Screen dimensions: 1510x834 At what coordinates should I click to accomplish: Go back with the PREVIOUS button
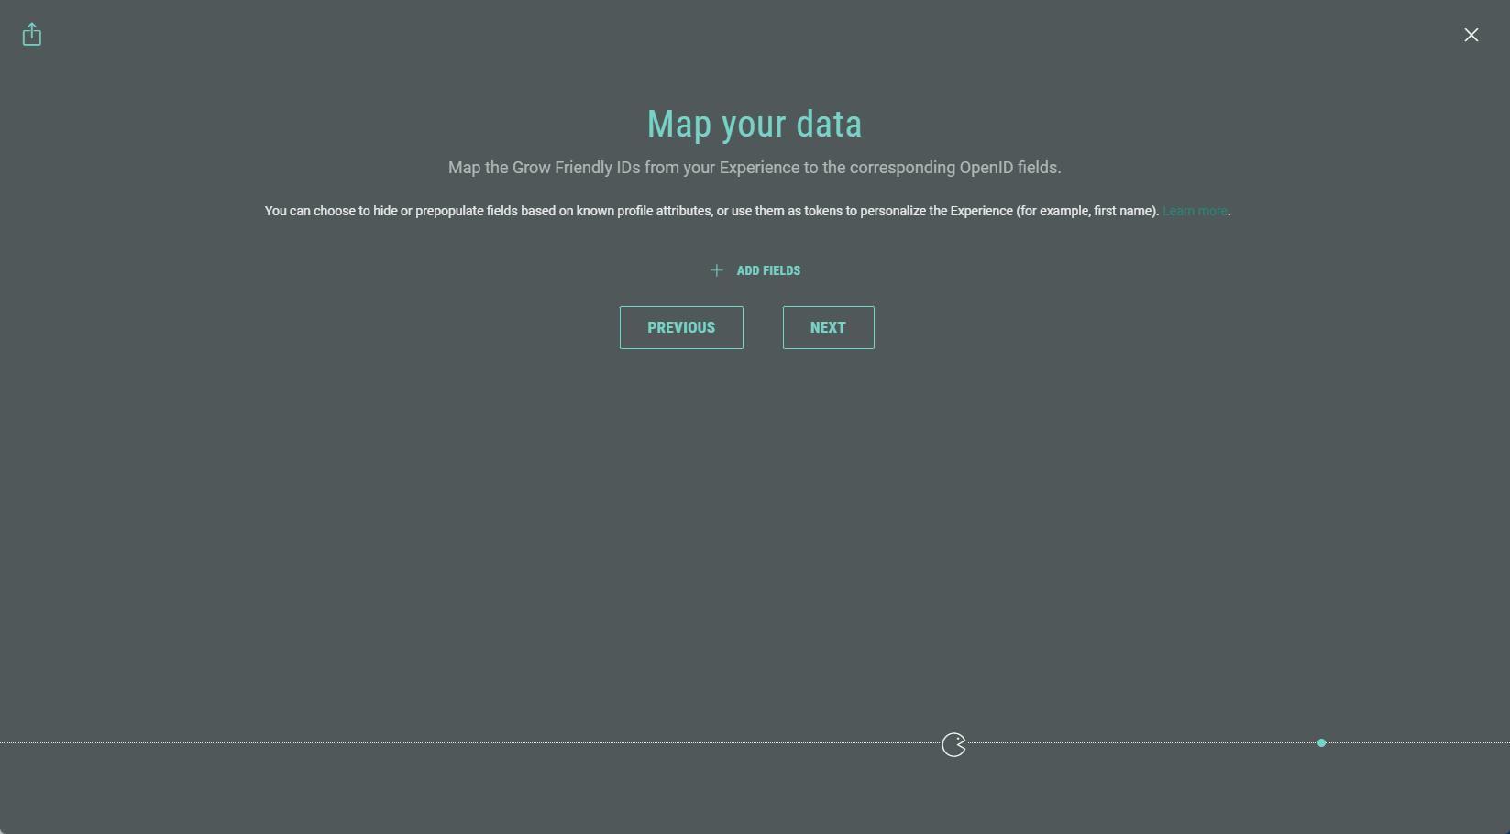coord(681,327)
